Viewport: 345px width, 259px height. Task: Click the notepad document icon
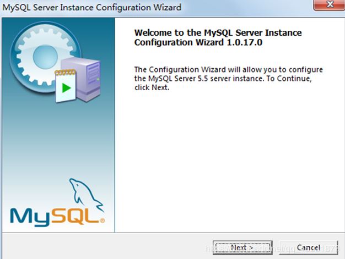click(67, 86)
